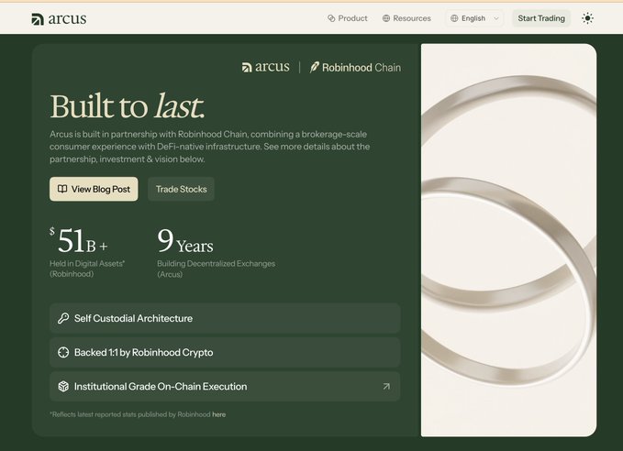
Task: Click the Backed 1:1 by Robinhood Crypto row
Action: pyautogui.click(x=225, y=352)
